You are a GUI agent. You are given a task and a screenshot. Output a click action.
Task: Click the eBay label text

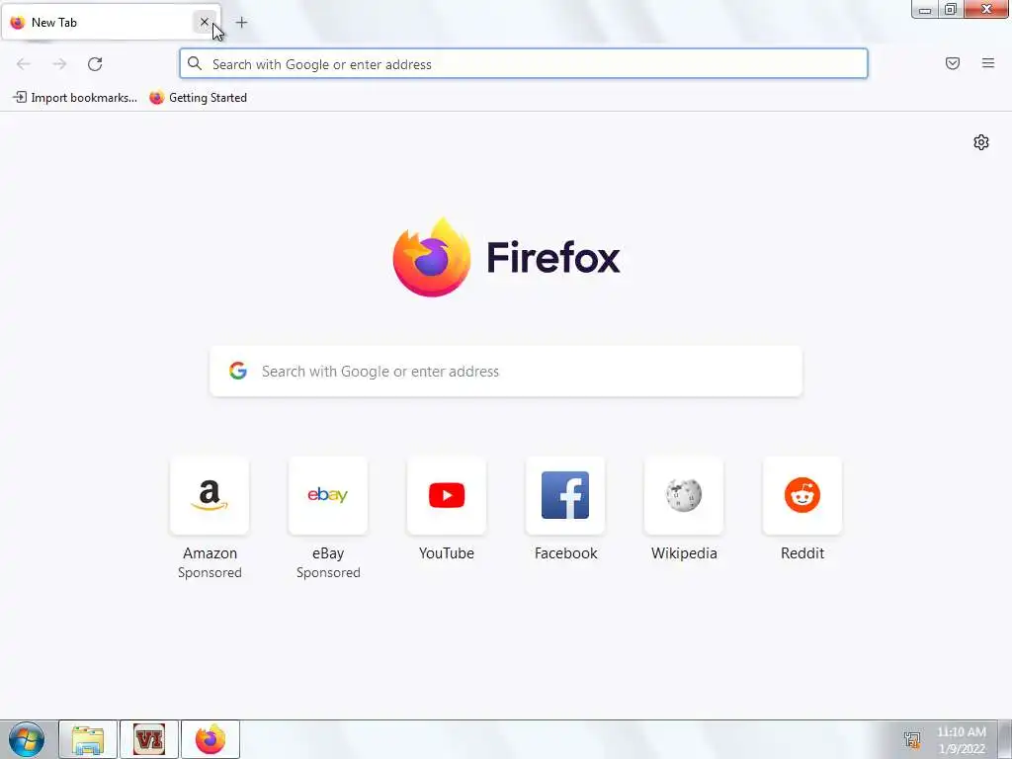pyautogui.click(x=328, y=553)
